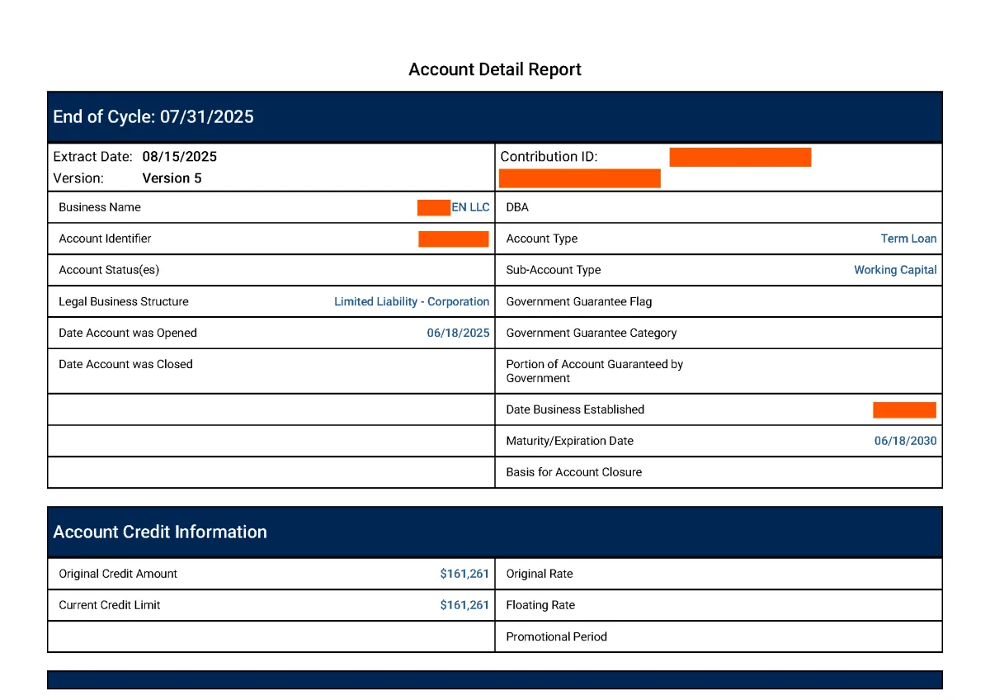Click the Account Detail Report title
Image resolution: width=990 pixels, height=700 pixels.
point(494,69)
